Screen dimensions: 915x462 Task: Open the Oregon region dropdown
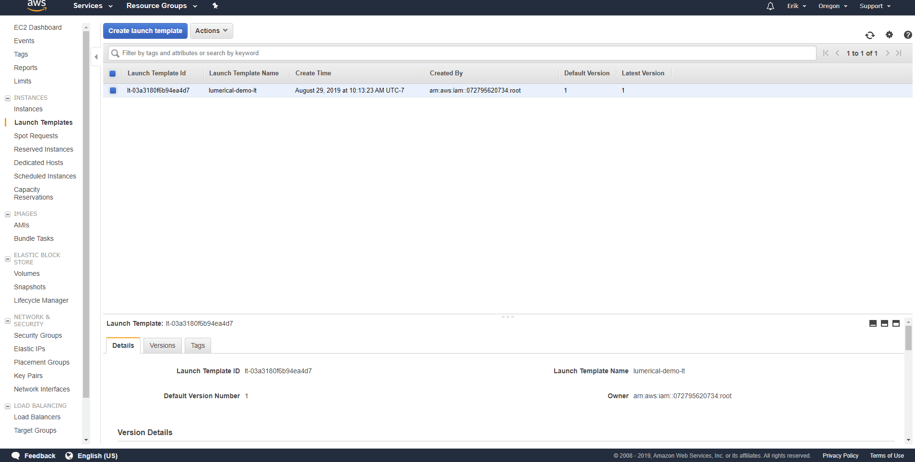833,6
